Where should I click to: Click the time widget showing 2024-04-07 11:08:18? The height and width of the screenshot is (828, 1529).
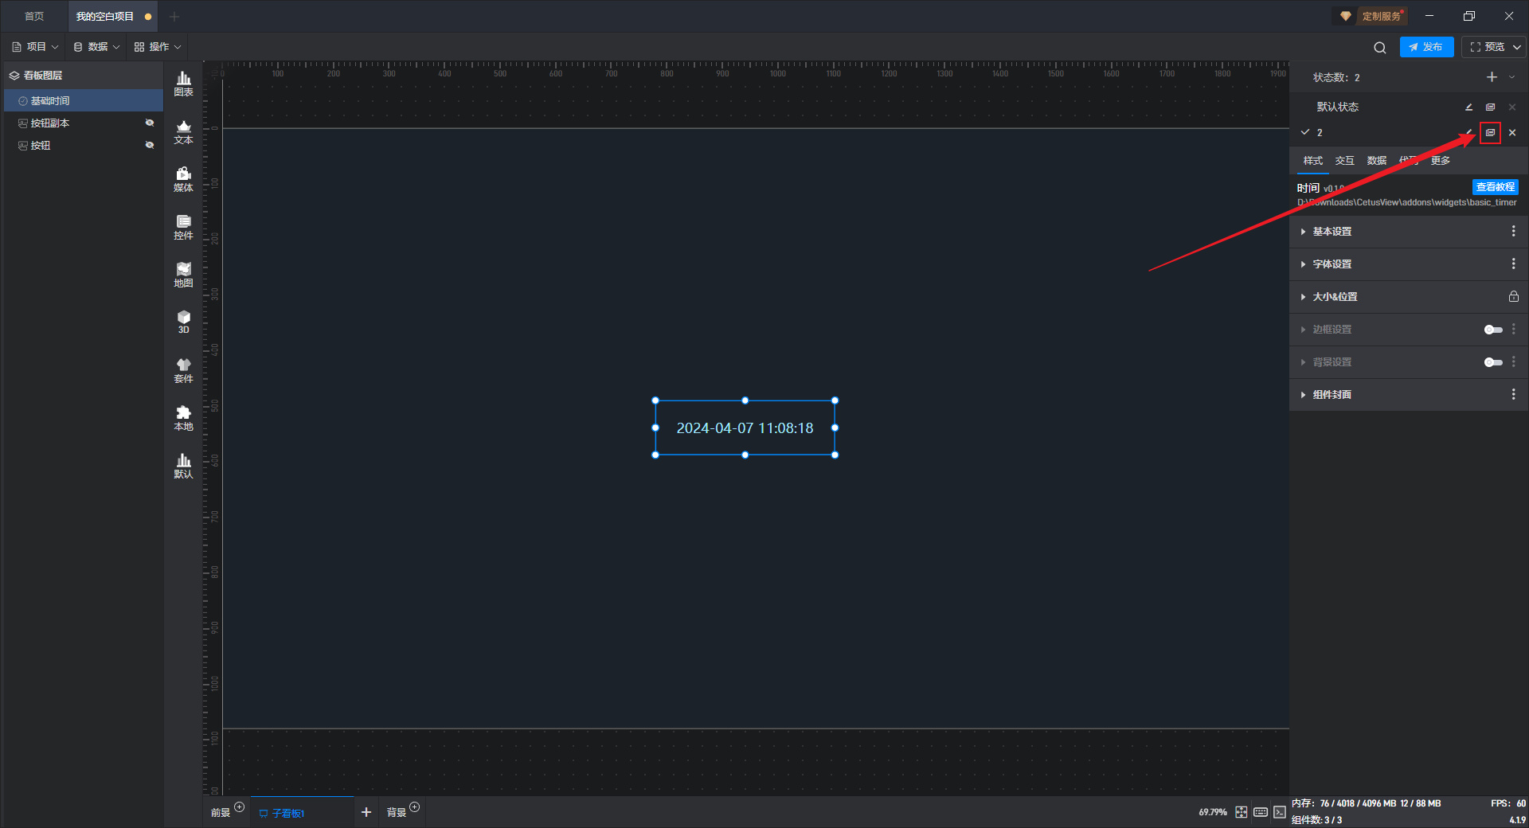745,428
